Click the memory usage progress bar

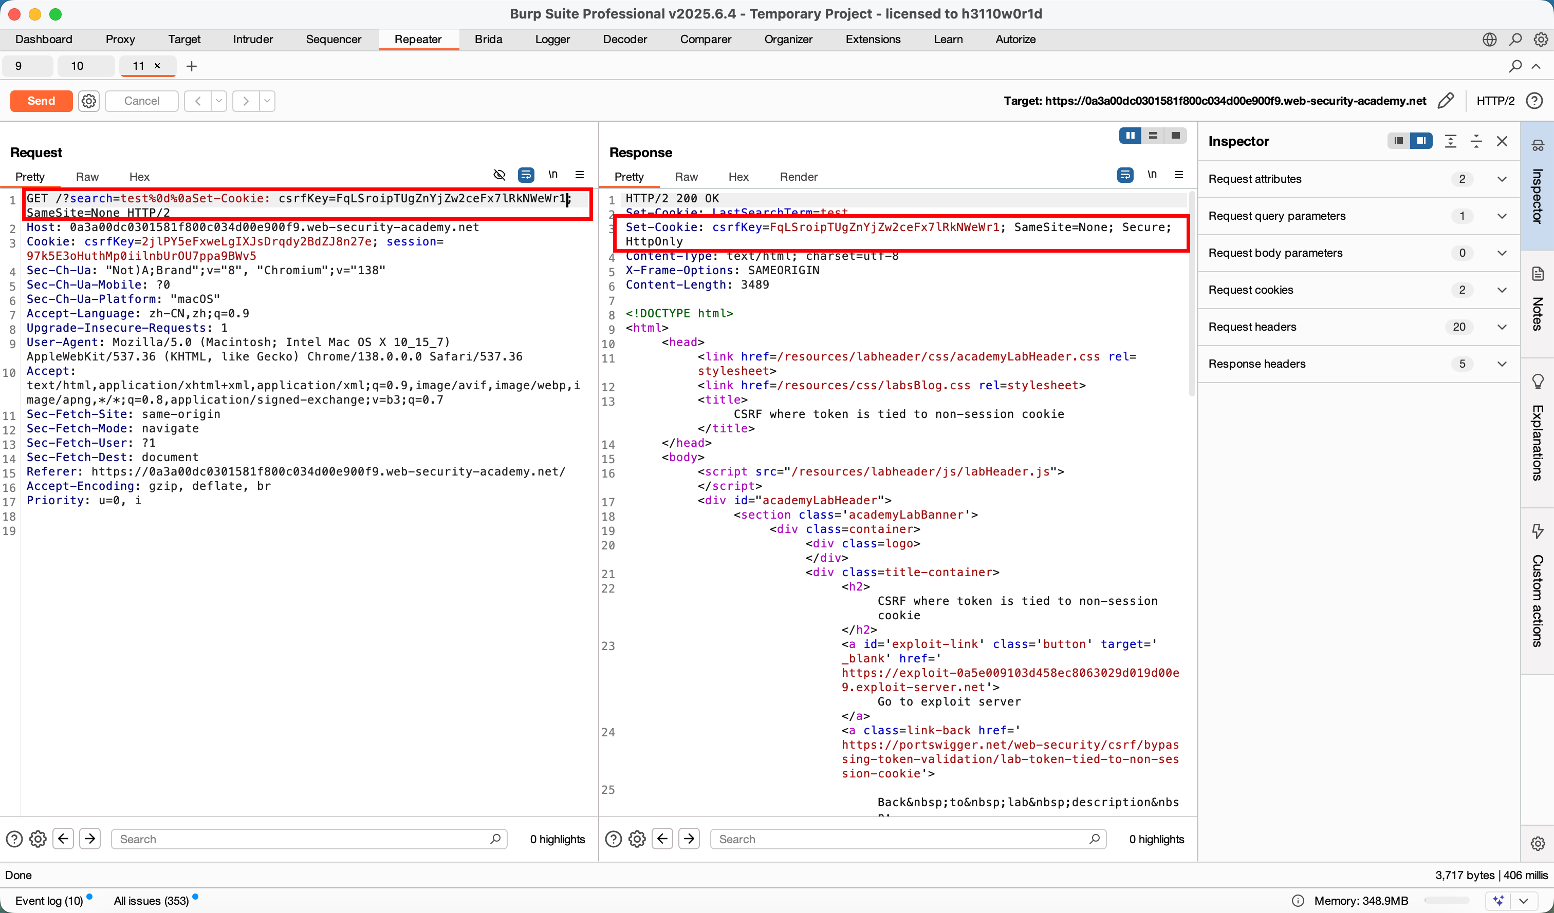coord(1447,900)
